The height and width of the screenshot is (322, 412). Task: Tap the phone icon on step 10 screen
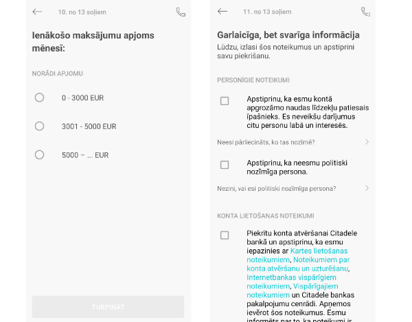tap(181, 12)
